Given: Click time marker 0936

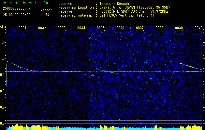Looking at the screenshot, I should point(120,28).
